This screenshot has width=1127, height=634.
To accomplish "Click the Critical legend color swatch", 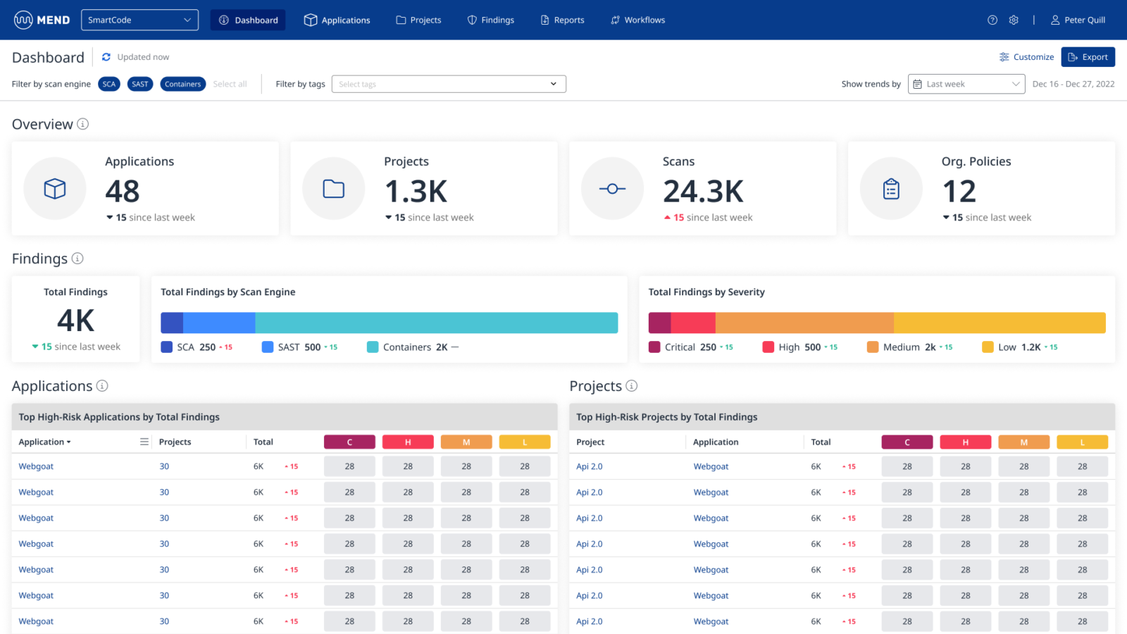I will (654, 347).
